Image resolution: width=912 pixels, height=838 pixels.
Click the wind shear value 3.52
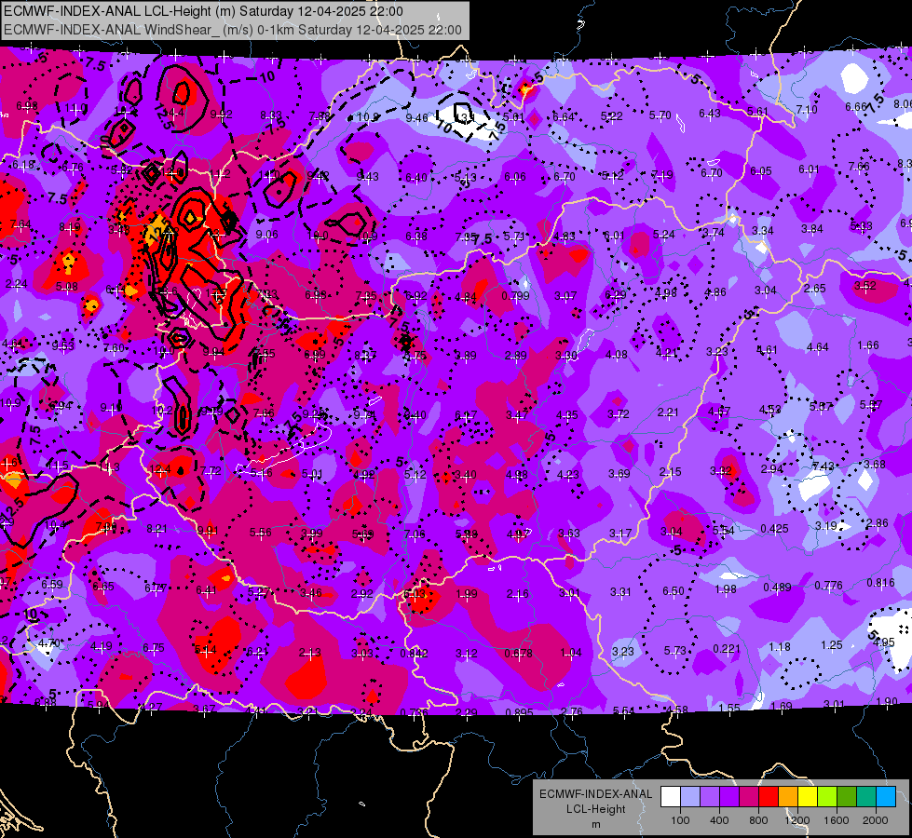click(x=864, y=286)
